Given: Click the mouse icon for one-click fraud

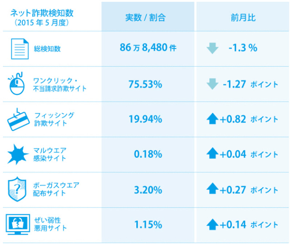Looking at the screenshot, I should pos(17,84).
